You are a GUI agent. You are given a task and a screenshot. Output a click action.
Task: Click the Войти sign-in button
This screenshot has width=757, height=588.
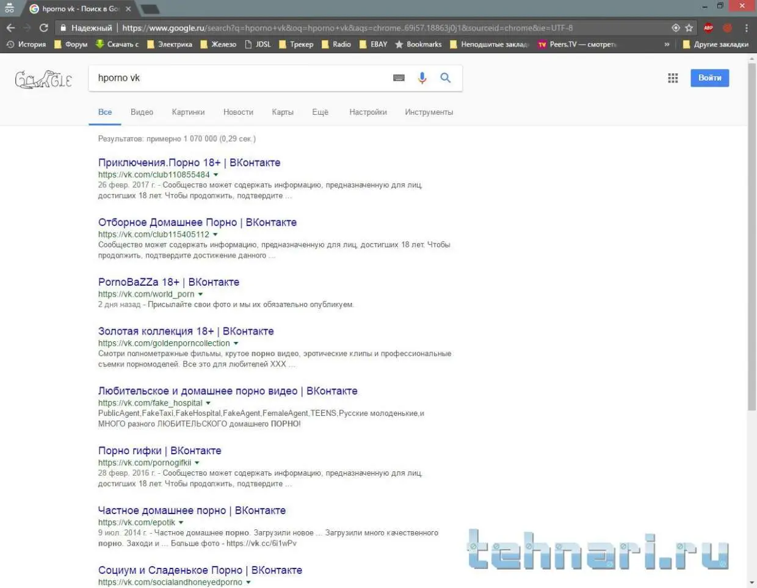709,78
